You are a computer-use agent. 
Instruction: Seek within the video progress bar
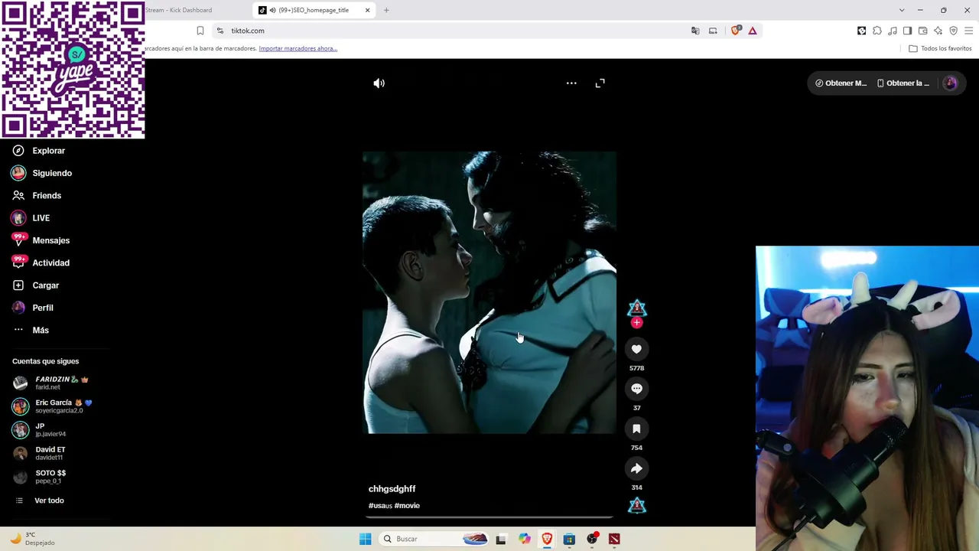click(x=489, y=517)
